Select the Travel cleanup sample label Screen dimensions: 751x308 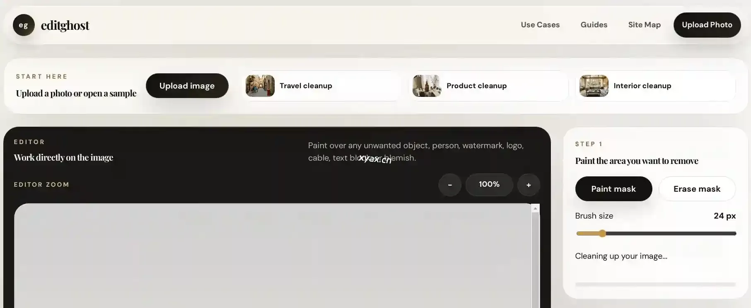pos(306,86)
